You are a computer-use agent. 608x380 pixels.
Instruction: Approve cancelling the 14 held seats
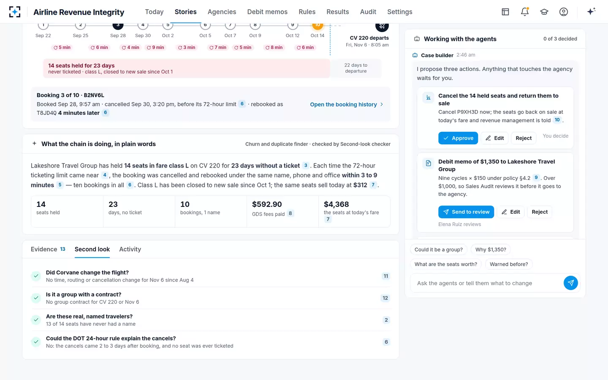(x=458, y=138)
